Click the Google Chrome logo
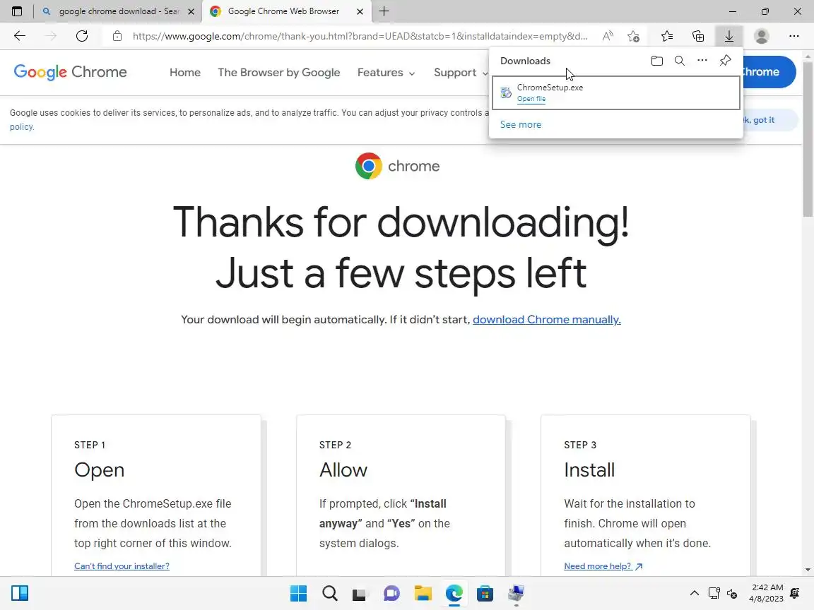Viewport: 814px width, 610px height. point(70,72)
